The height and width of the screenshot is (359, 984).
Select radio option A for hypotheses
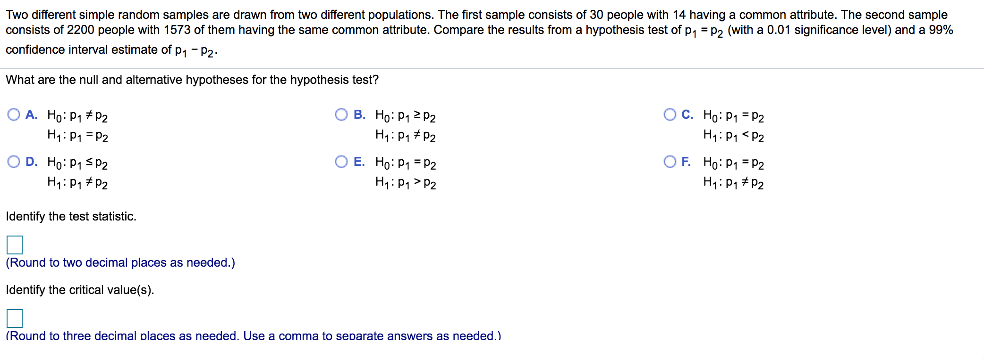click(14, 114)
